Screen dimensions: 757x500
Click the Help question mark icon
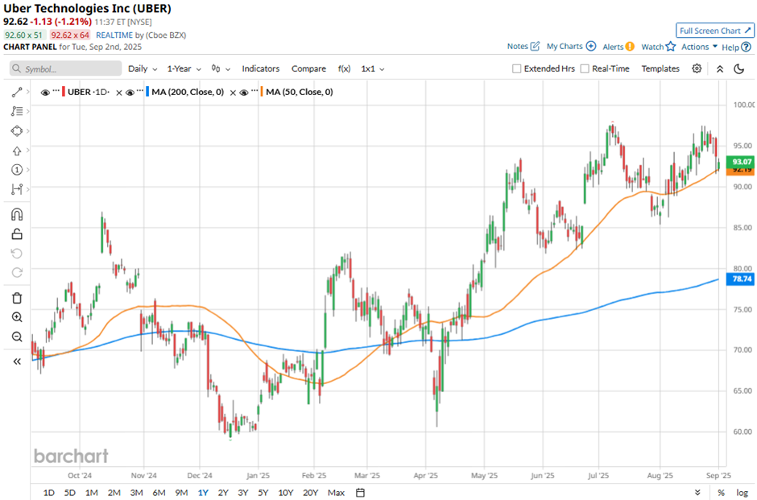coord(747,47)
